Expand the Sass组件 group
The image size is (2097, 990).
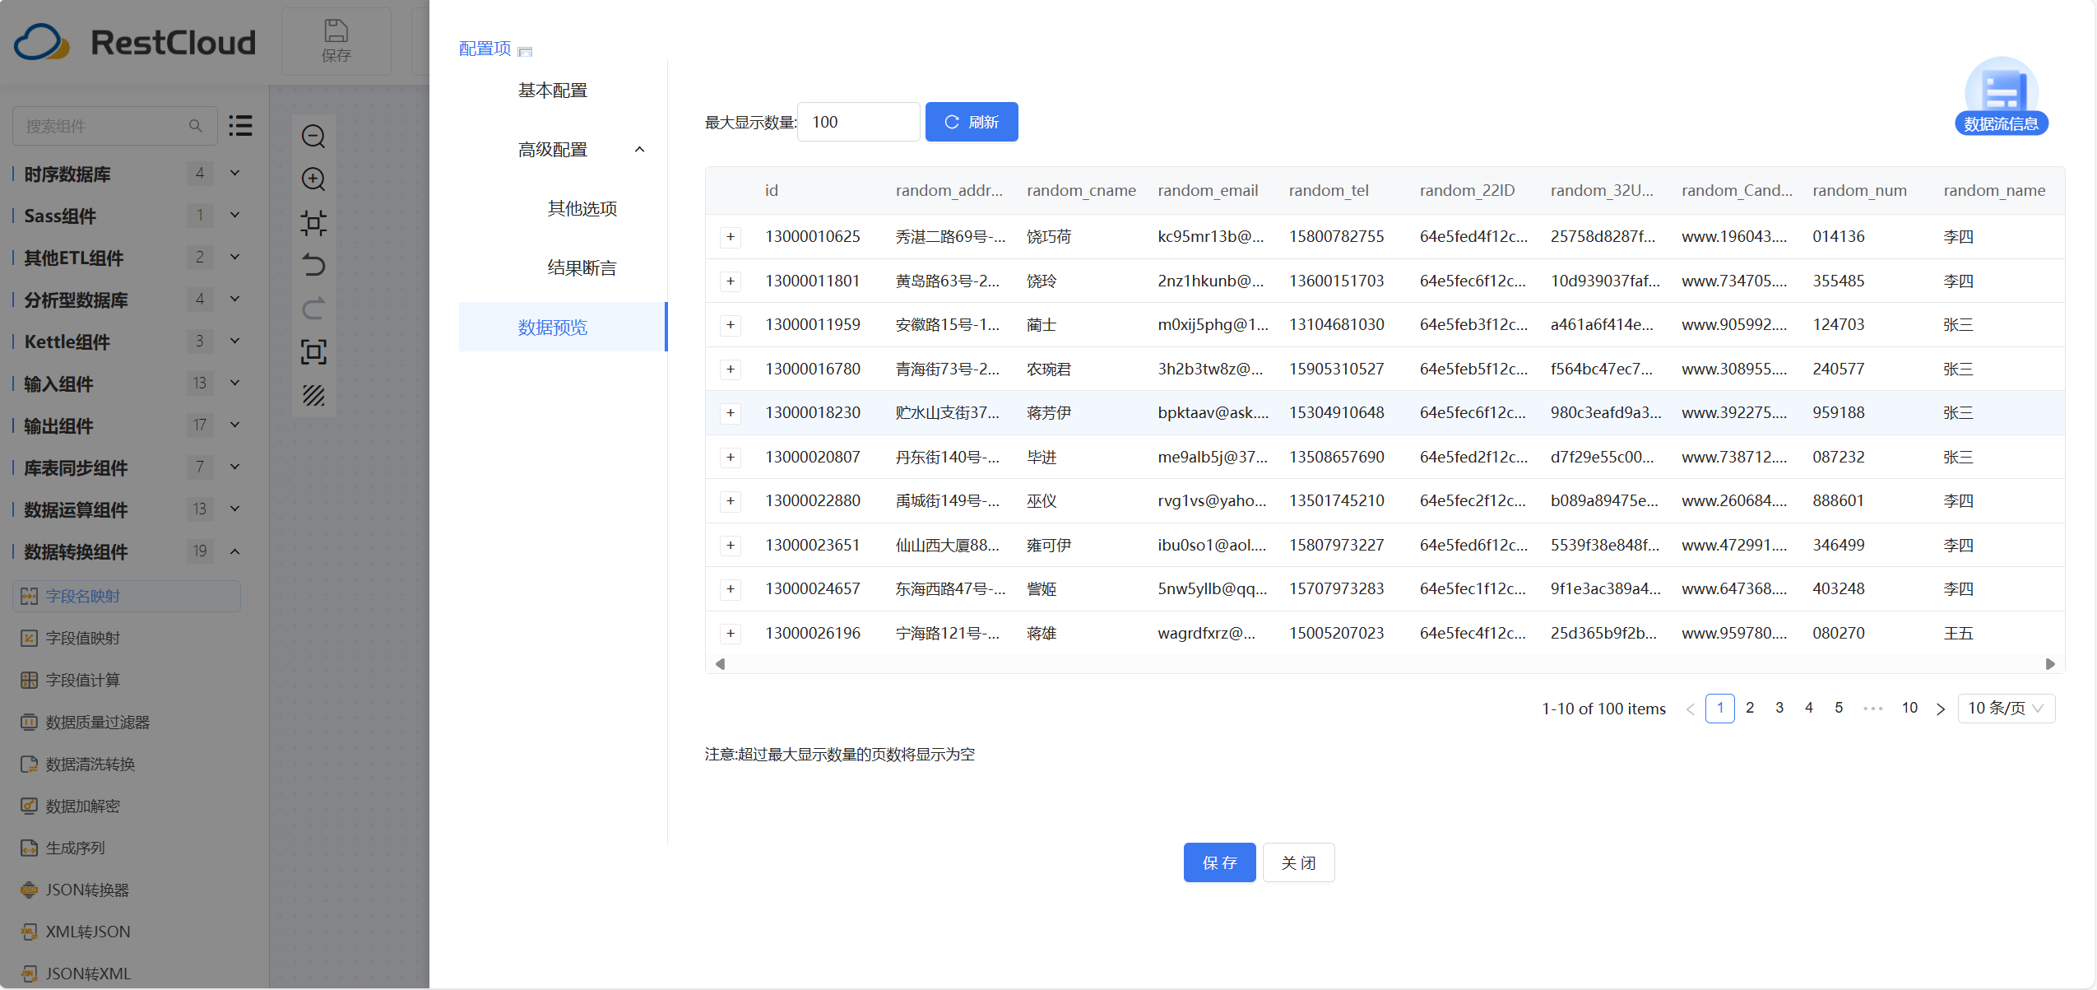(x=234, y=215)
